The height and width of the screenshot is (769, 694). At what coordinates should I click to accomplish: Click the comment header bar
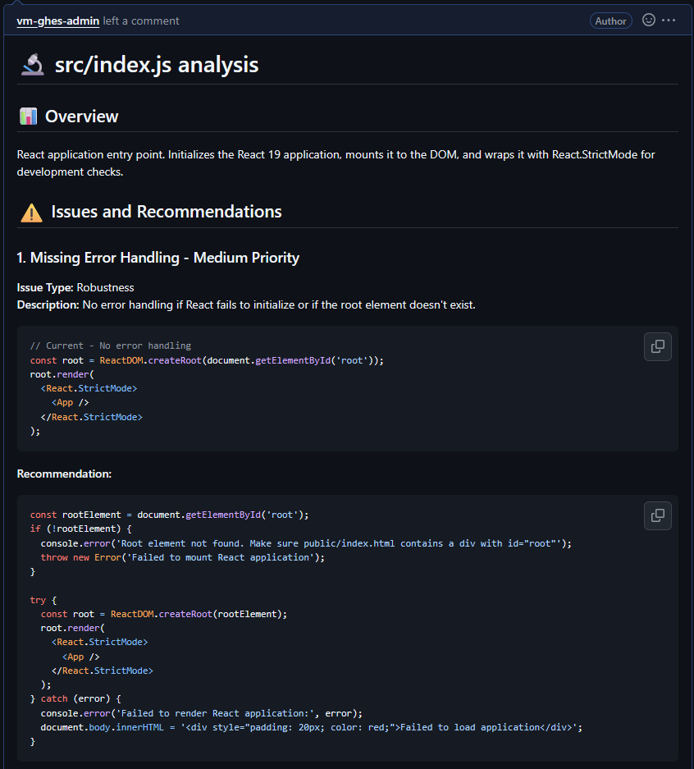347,21
